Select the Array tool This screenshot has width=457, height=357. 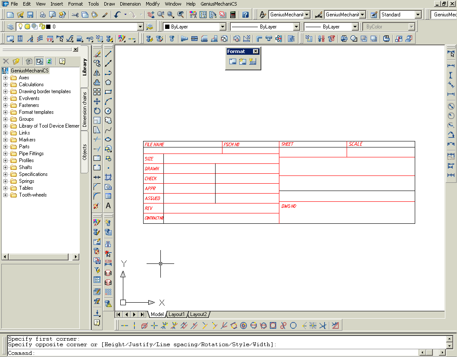97,92
